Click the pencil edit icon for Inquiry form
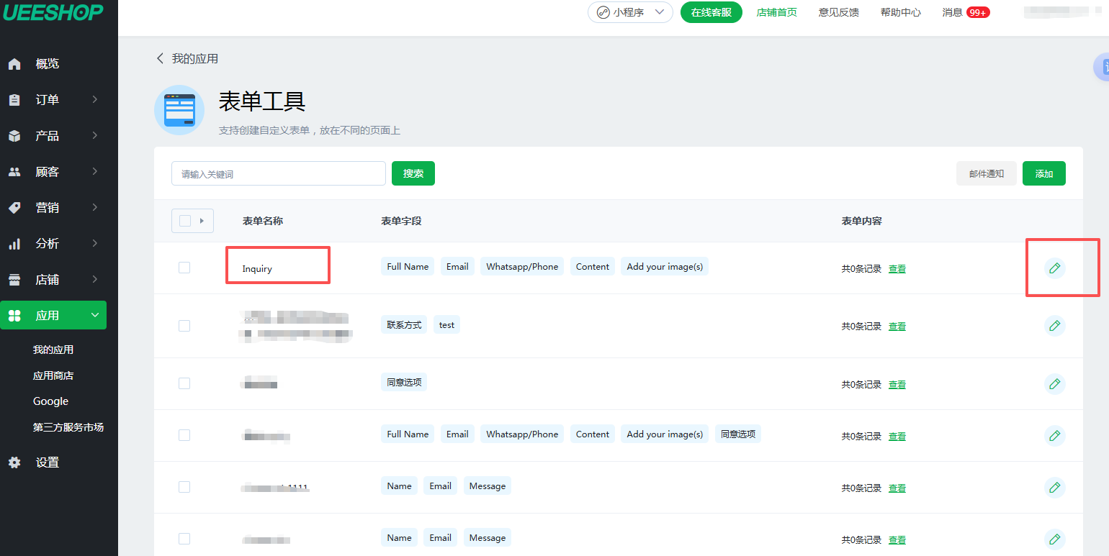 pos(1054,268)
